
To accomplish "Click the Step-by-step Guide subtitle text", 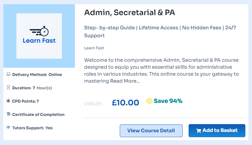I will point(109,28).
